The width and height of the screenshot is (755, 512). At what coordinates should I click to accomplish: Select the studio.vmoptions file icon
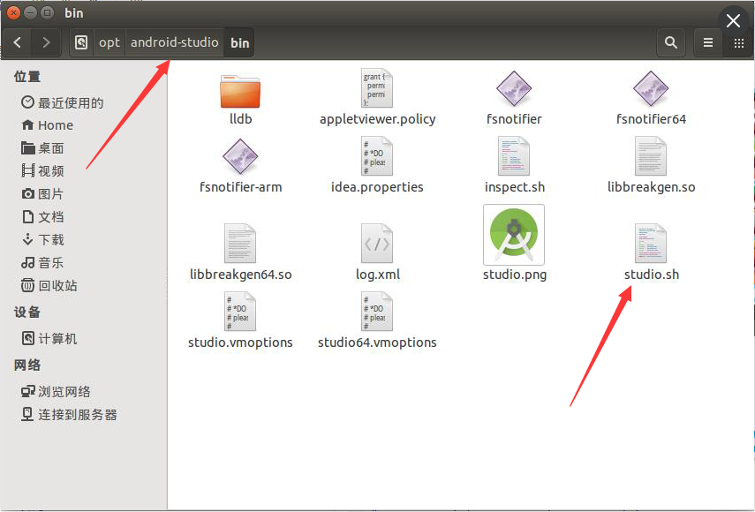(240, 312)
